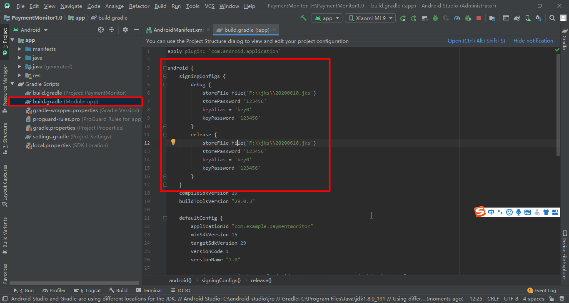This screenshot has width=569, height=303.
Task: Fold the defaultConfig block on line 21
Action: coord(165,218)
